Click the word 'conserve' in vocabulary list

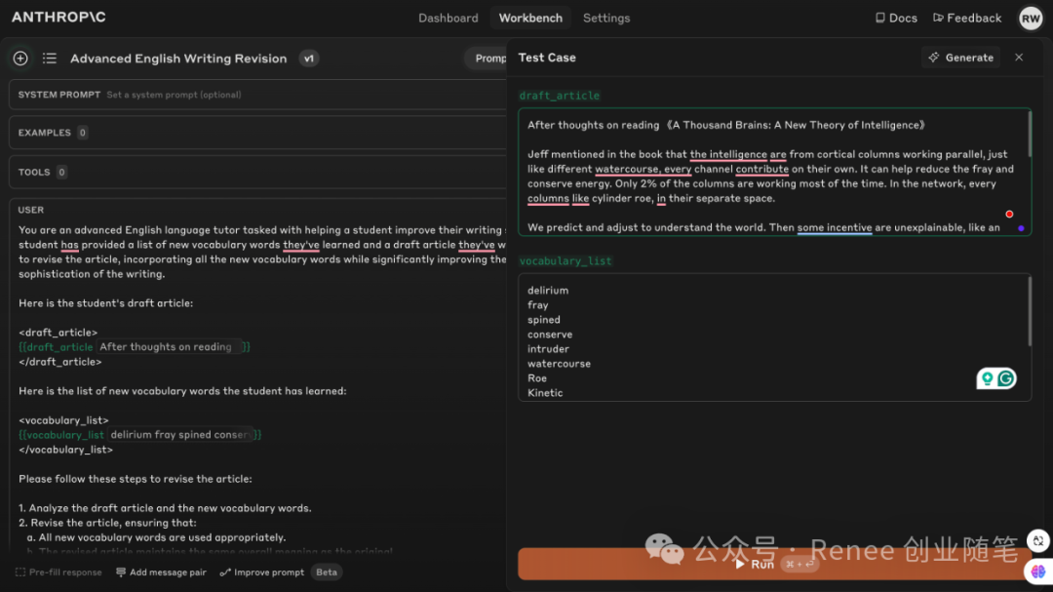coord(550,334)
